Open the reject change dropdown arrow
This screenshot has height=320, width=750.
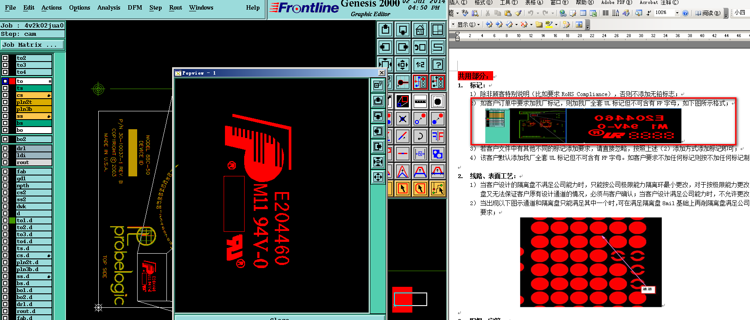[531, 24]
